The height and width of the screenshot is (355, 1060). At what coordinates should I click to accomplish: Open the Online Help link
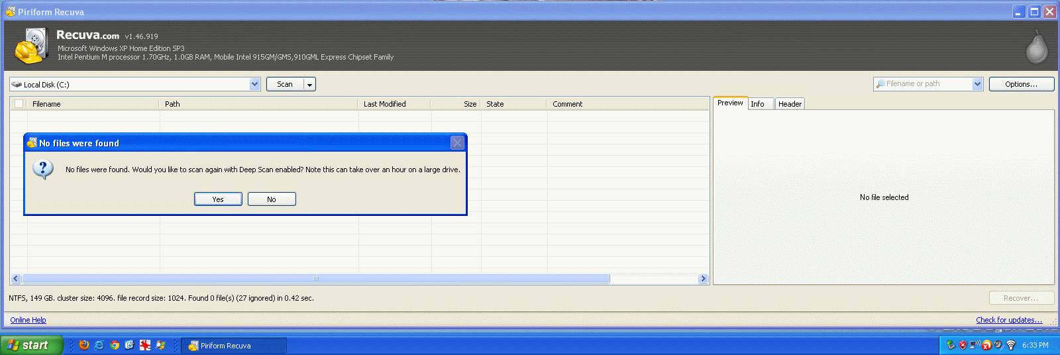tap(28, 320)
